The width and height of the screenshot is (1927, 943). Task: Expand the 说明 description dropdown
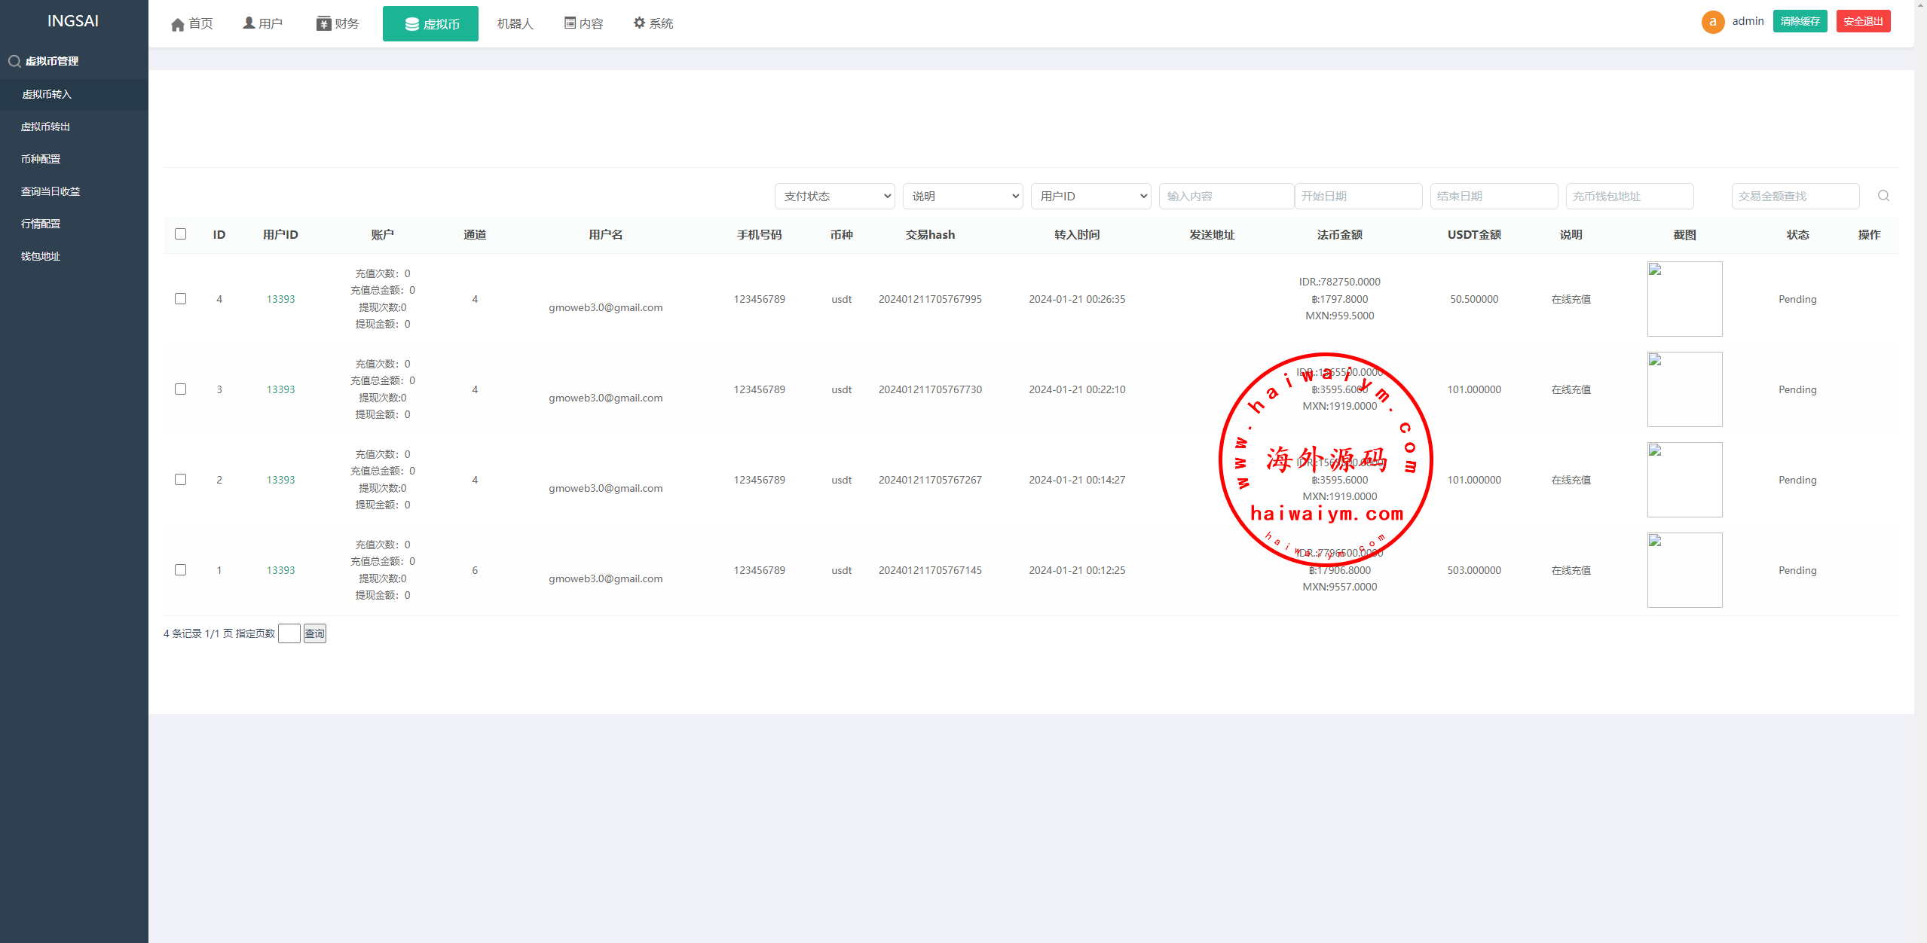(962, 197)
